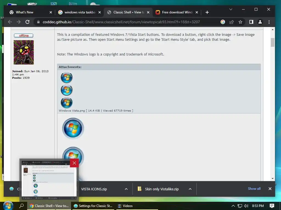Open Chrome profile menu
Viewport: 281px width, 210px height.
(260, 22)
